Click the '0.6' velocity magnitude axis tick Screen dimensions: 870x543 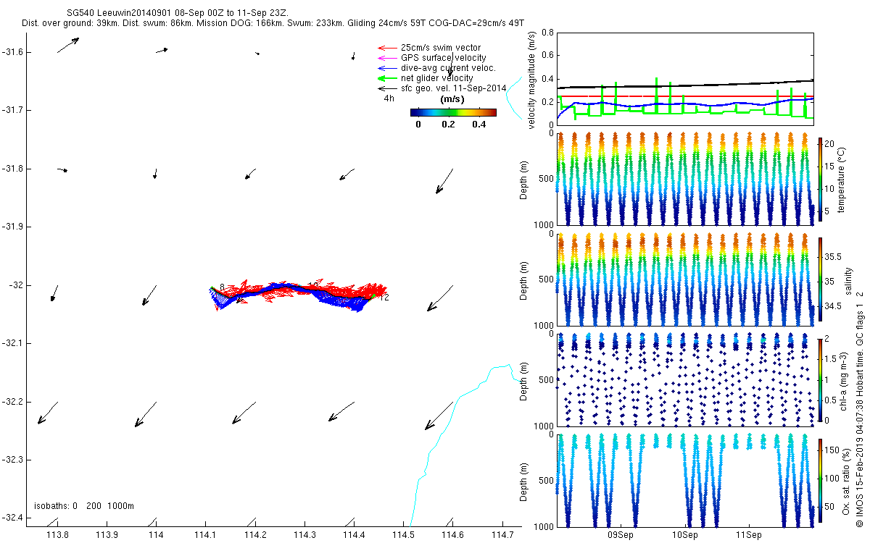pos(547,56)
